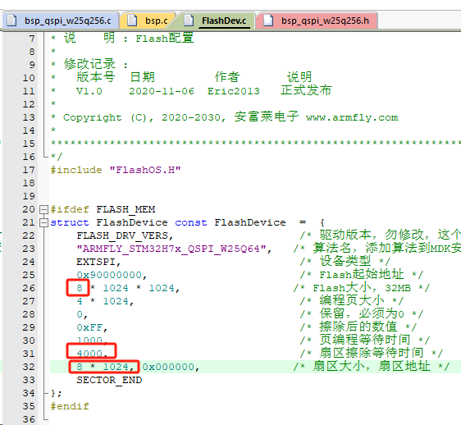Click file icon on bsp_qspi_w25q256.c tab
This screenshot has height=425, width=461.
pos(11,21)
